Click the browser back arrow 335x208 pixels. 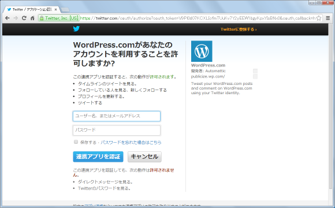coord(8,18)
